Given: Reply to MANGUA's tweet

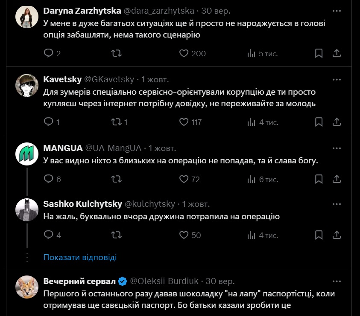Looking at the screenshot, I should [x=49, y=179].
